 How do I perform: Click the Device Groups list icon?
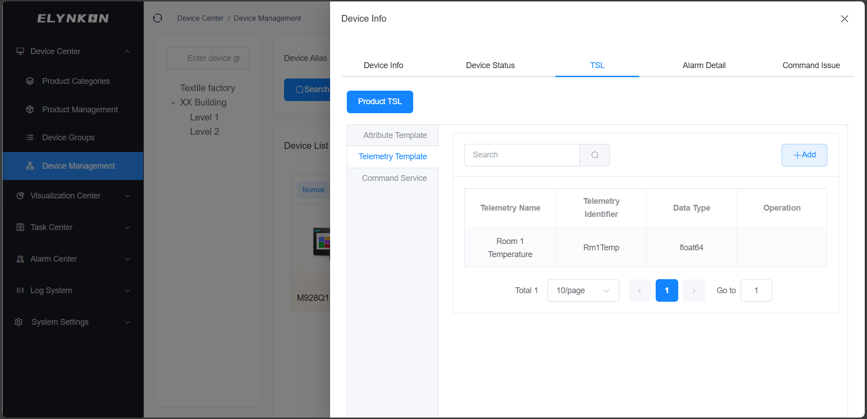[30, 137]
